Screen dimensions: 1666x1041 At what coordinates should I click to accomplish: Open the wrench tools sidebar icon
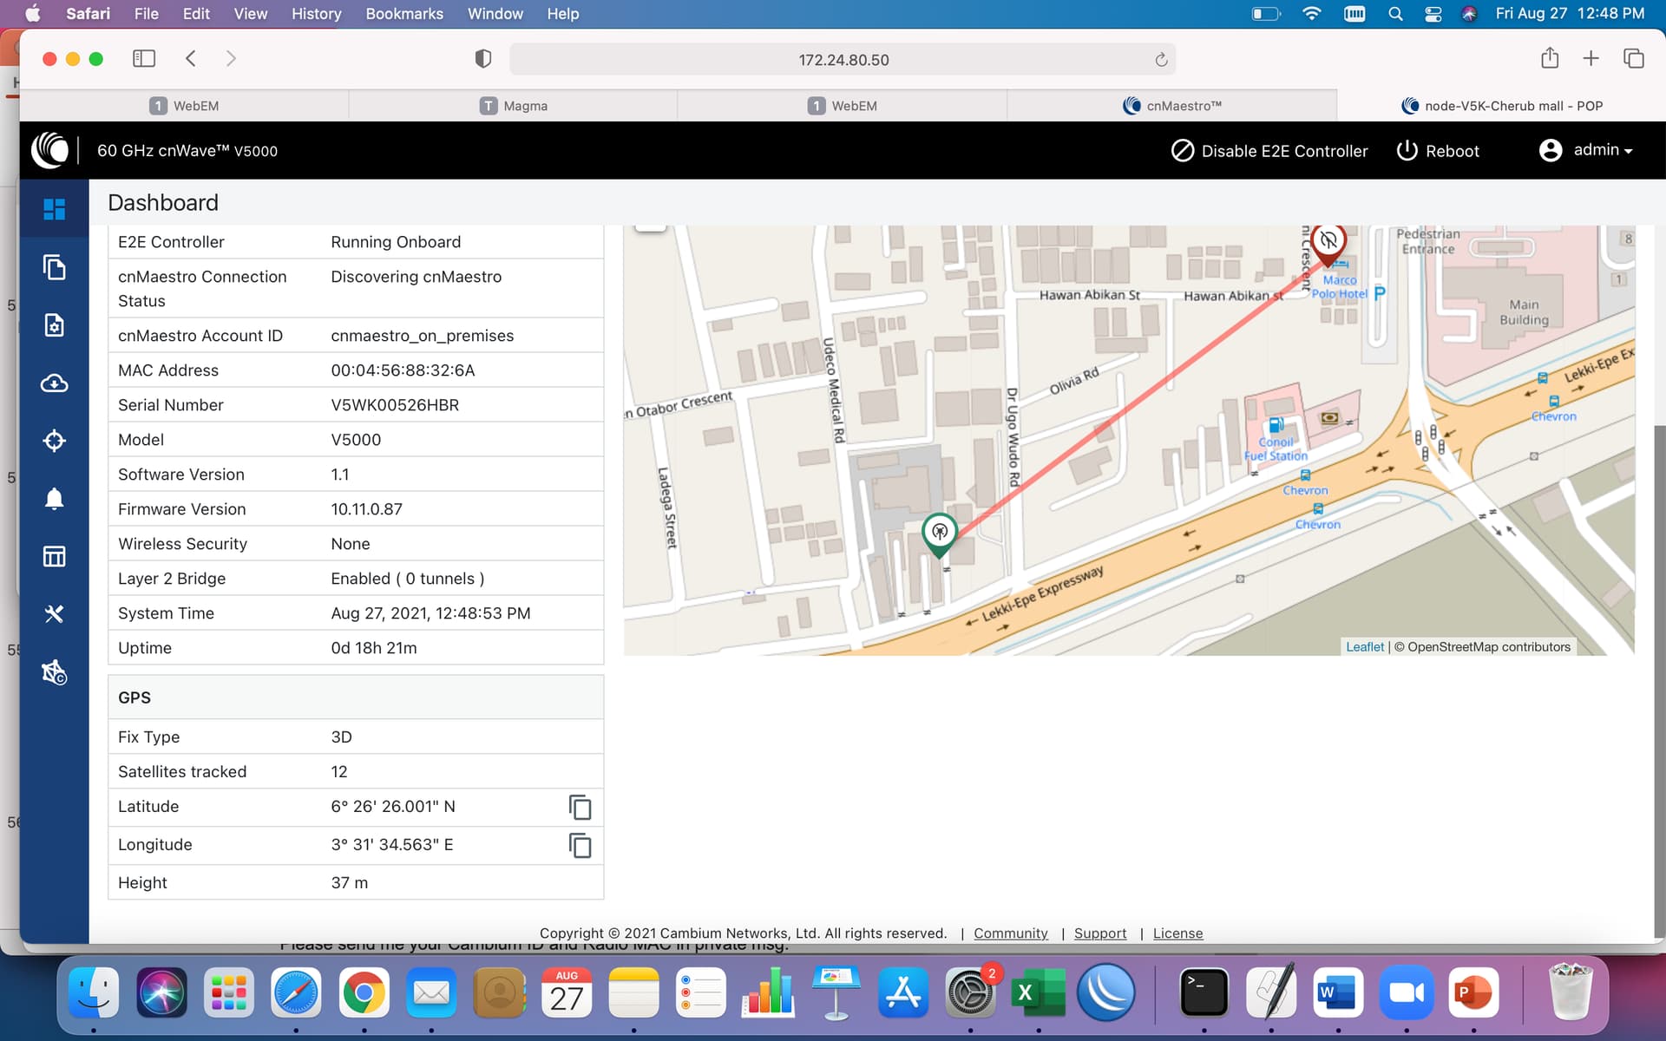54,614
